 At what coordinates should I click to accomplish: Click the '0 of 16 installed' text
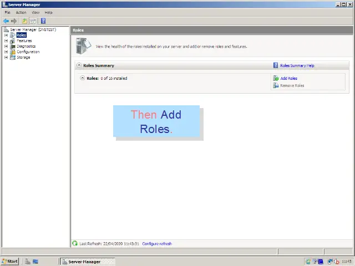point(114,78)
